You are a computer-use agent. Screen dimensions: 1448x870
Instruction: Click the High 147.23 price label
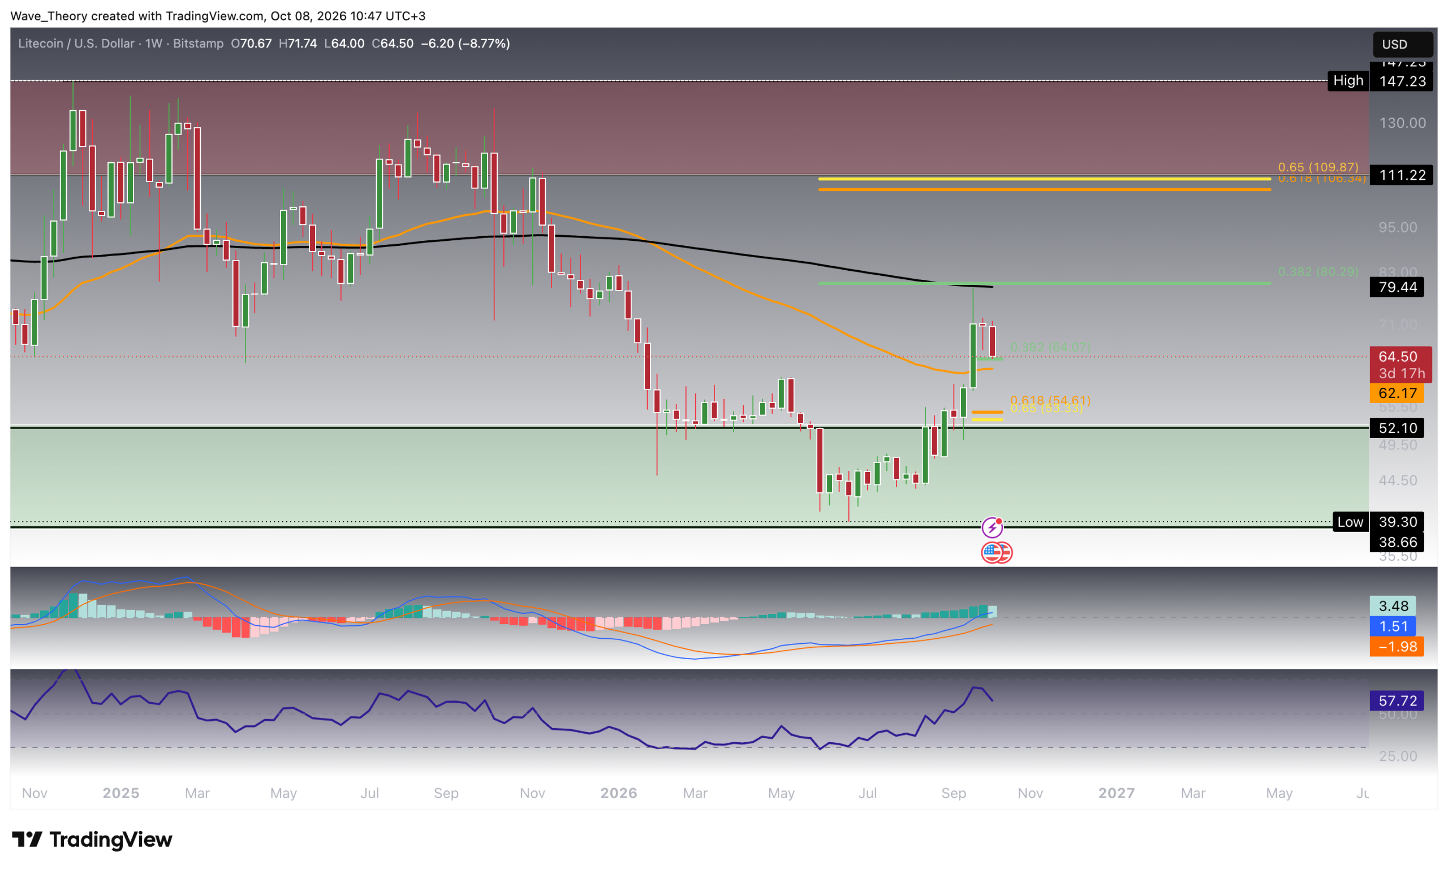coord(1380,81)
